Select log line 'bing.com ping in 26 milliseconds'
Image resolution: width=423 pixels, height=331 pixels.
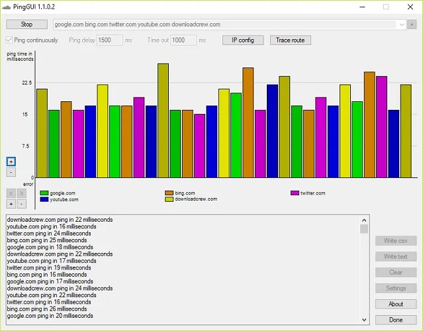(47, 309)
